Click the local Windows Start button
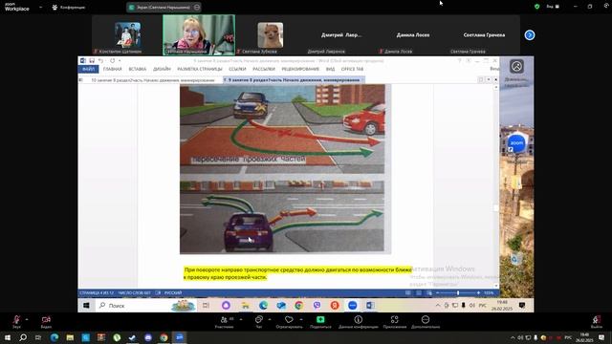612x344 pixels. 8,337
